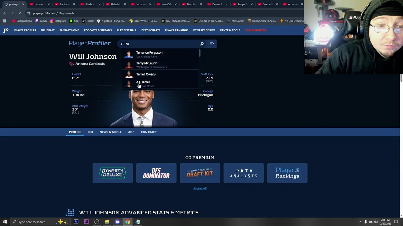Launch Premiere Pro from taskbar
The height and width of the screenshot is (226, 403).
86,222
